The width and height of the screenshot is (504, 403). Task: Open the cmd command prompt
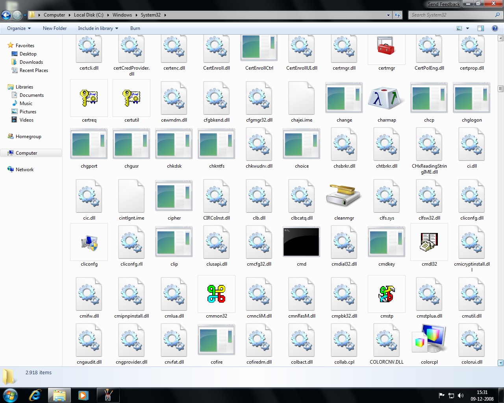coord(301,242)
